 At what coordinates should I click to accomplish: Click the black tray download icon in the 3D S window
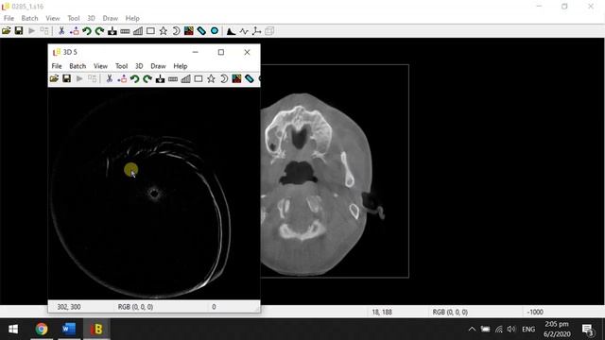160,79
